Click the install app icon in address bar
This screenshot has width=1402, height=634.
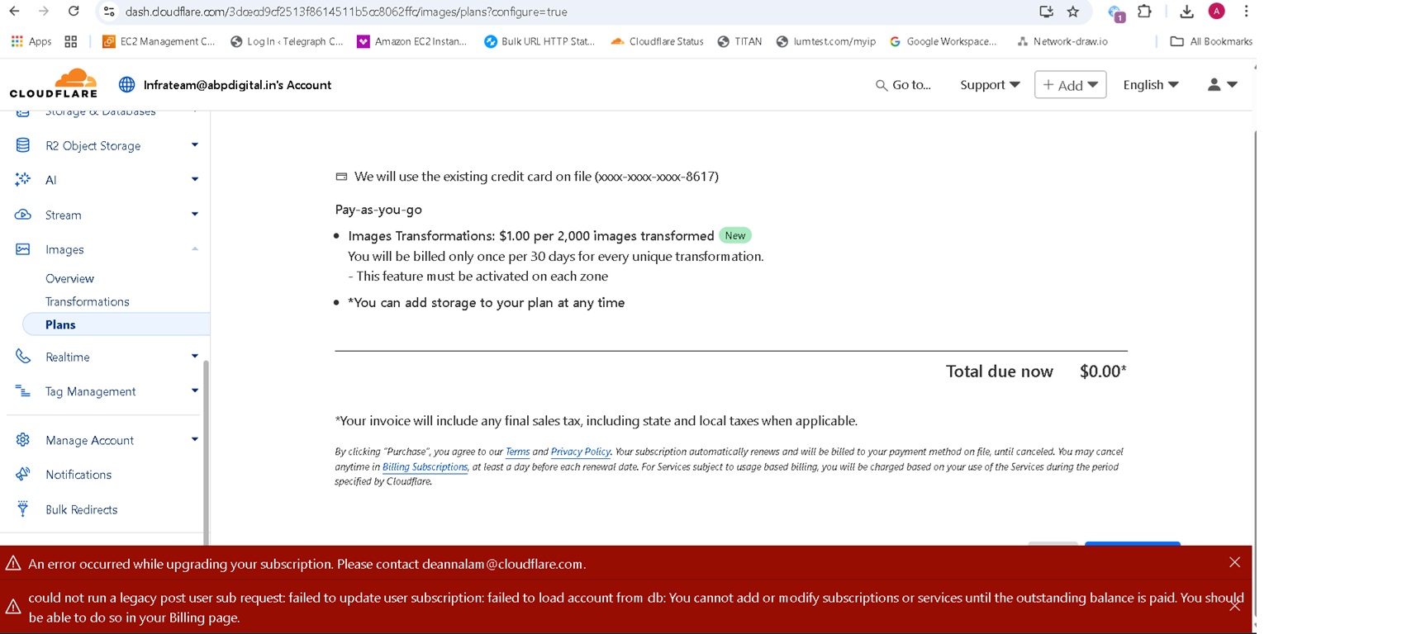tap(1046, 12)
